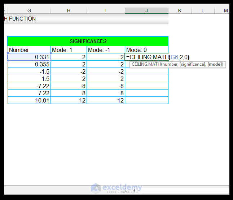Viewport: 233px width, 200px height.
Task: Click Mode: 1 result for 0.355 row
Action: click(x=69, y=64)
